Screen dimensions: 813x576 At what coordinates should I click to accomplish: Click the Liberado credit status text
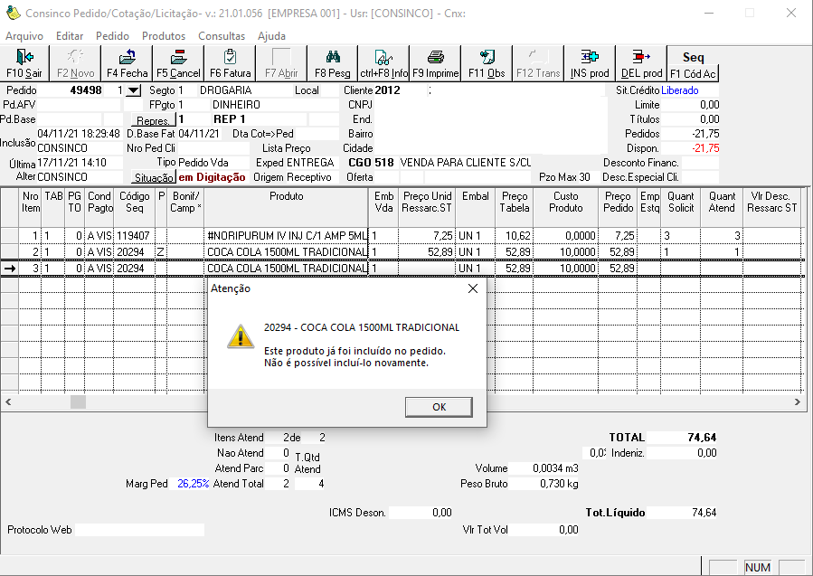(680, 90)
